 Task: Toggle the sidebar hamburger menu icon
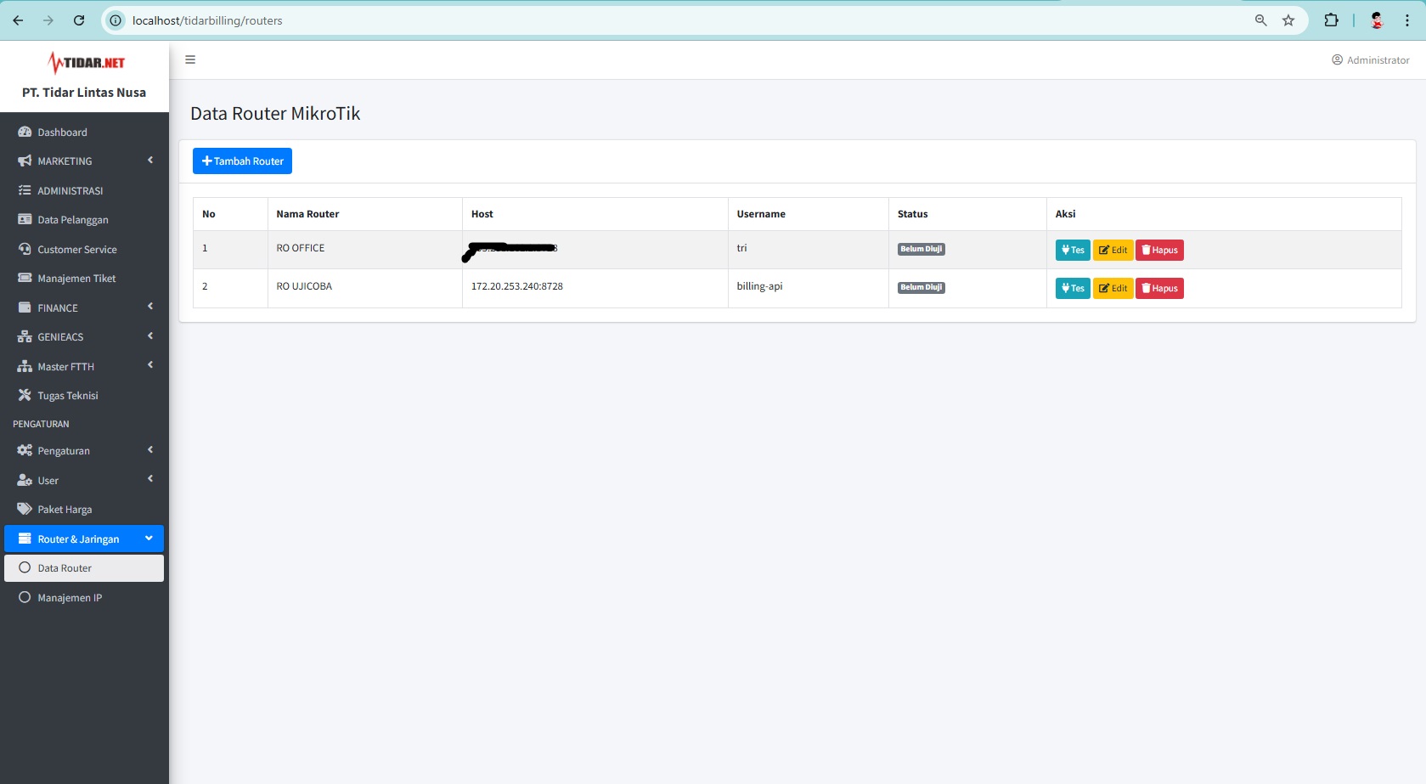click(x=190, y=59)
